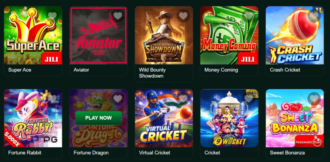Image resolution: width=330 pixels, height=162 pixels.
Task: Tap heart icon on Crash Cricket tile
Action: point(314,15)
